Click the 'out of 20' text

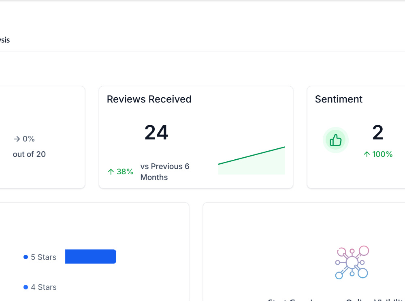point(29,154)
